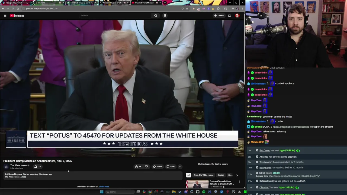Click the Create button

click(x=219, y=15)
